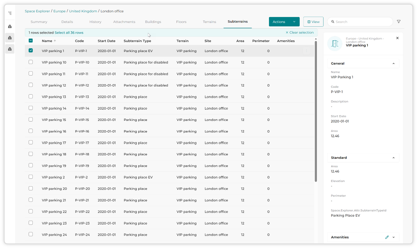Open the Attachments tab
This screenshot has width=417, height=248.
coord(124,22)
